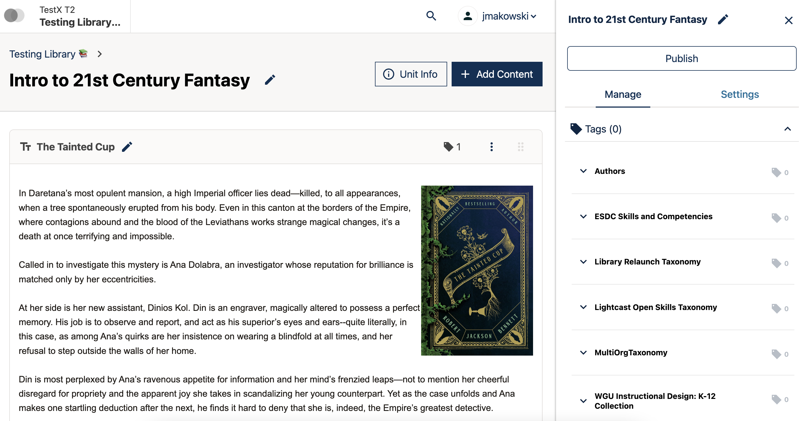Click the drag handle on The Tainted Cup
This screenshot has height=421, width=800.
point(520,147)
